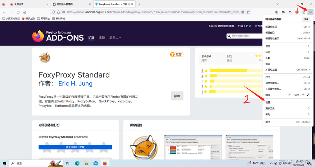This screenshot has height=167, width=315.
Task: Close the FoxyProxy Standard tab
Action: tap(132, 4)
